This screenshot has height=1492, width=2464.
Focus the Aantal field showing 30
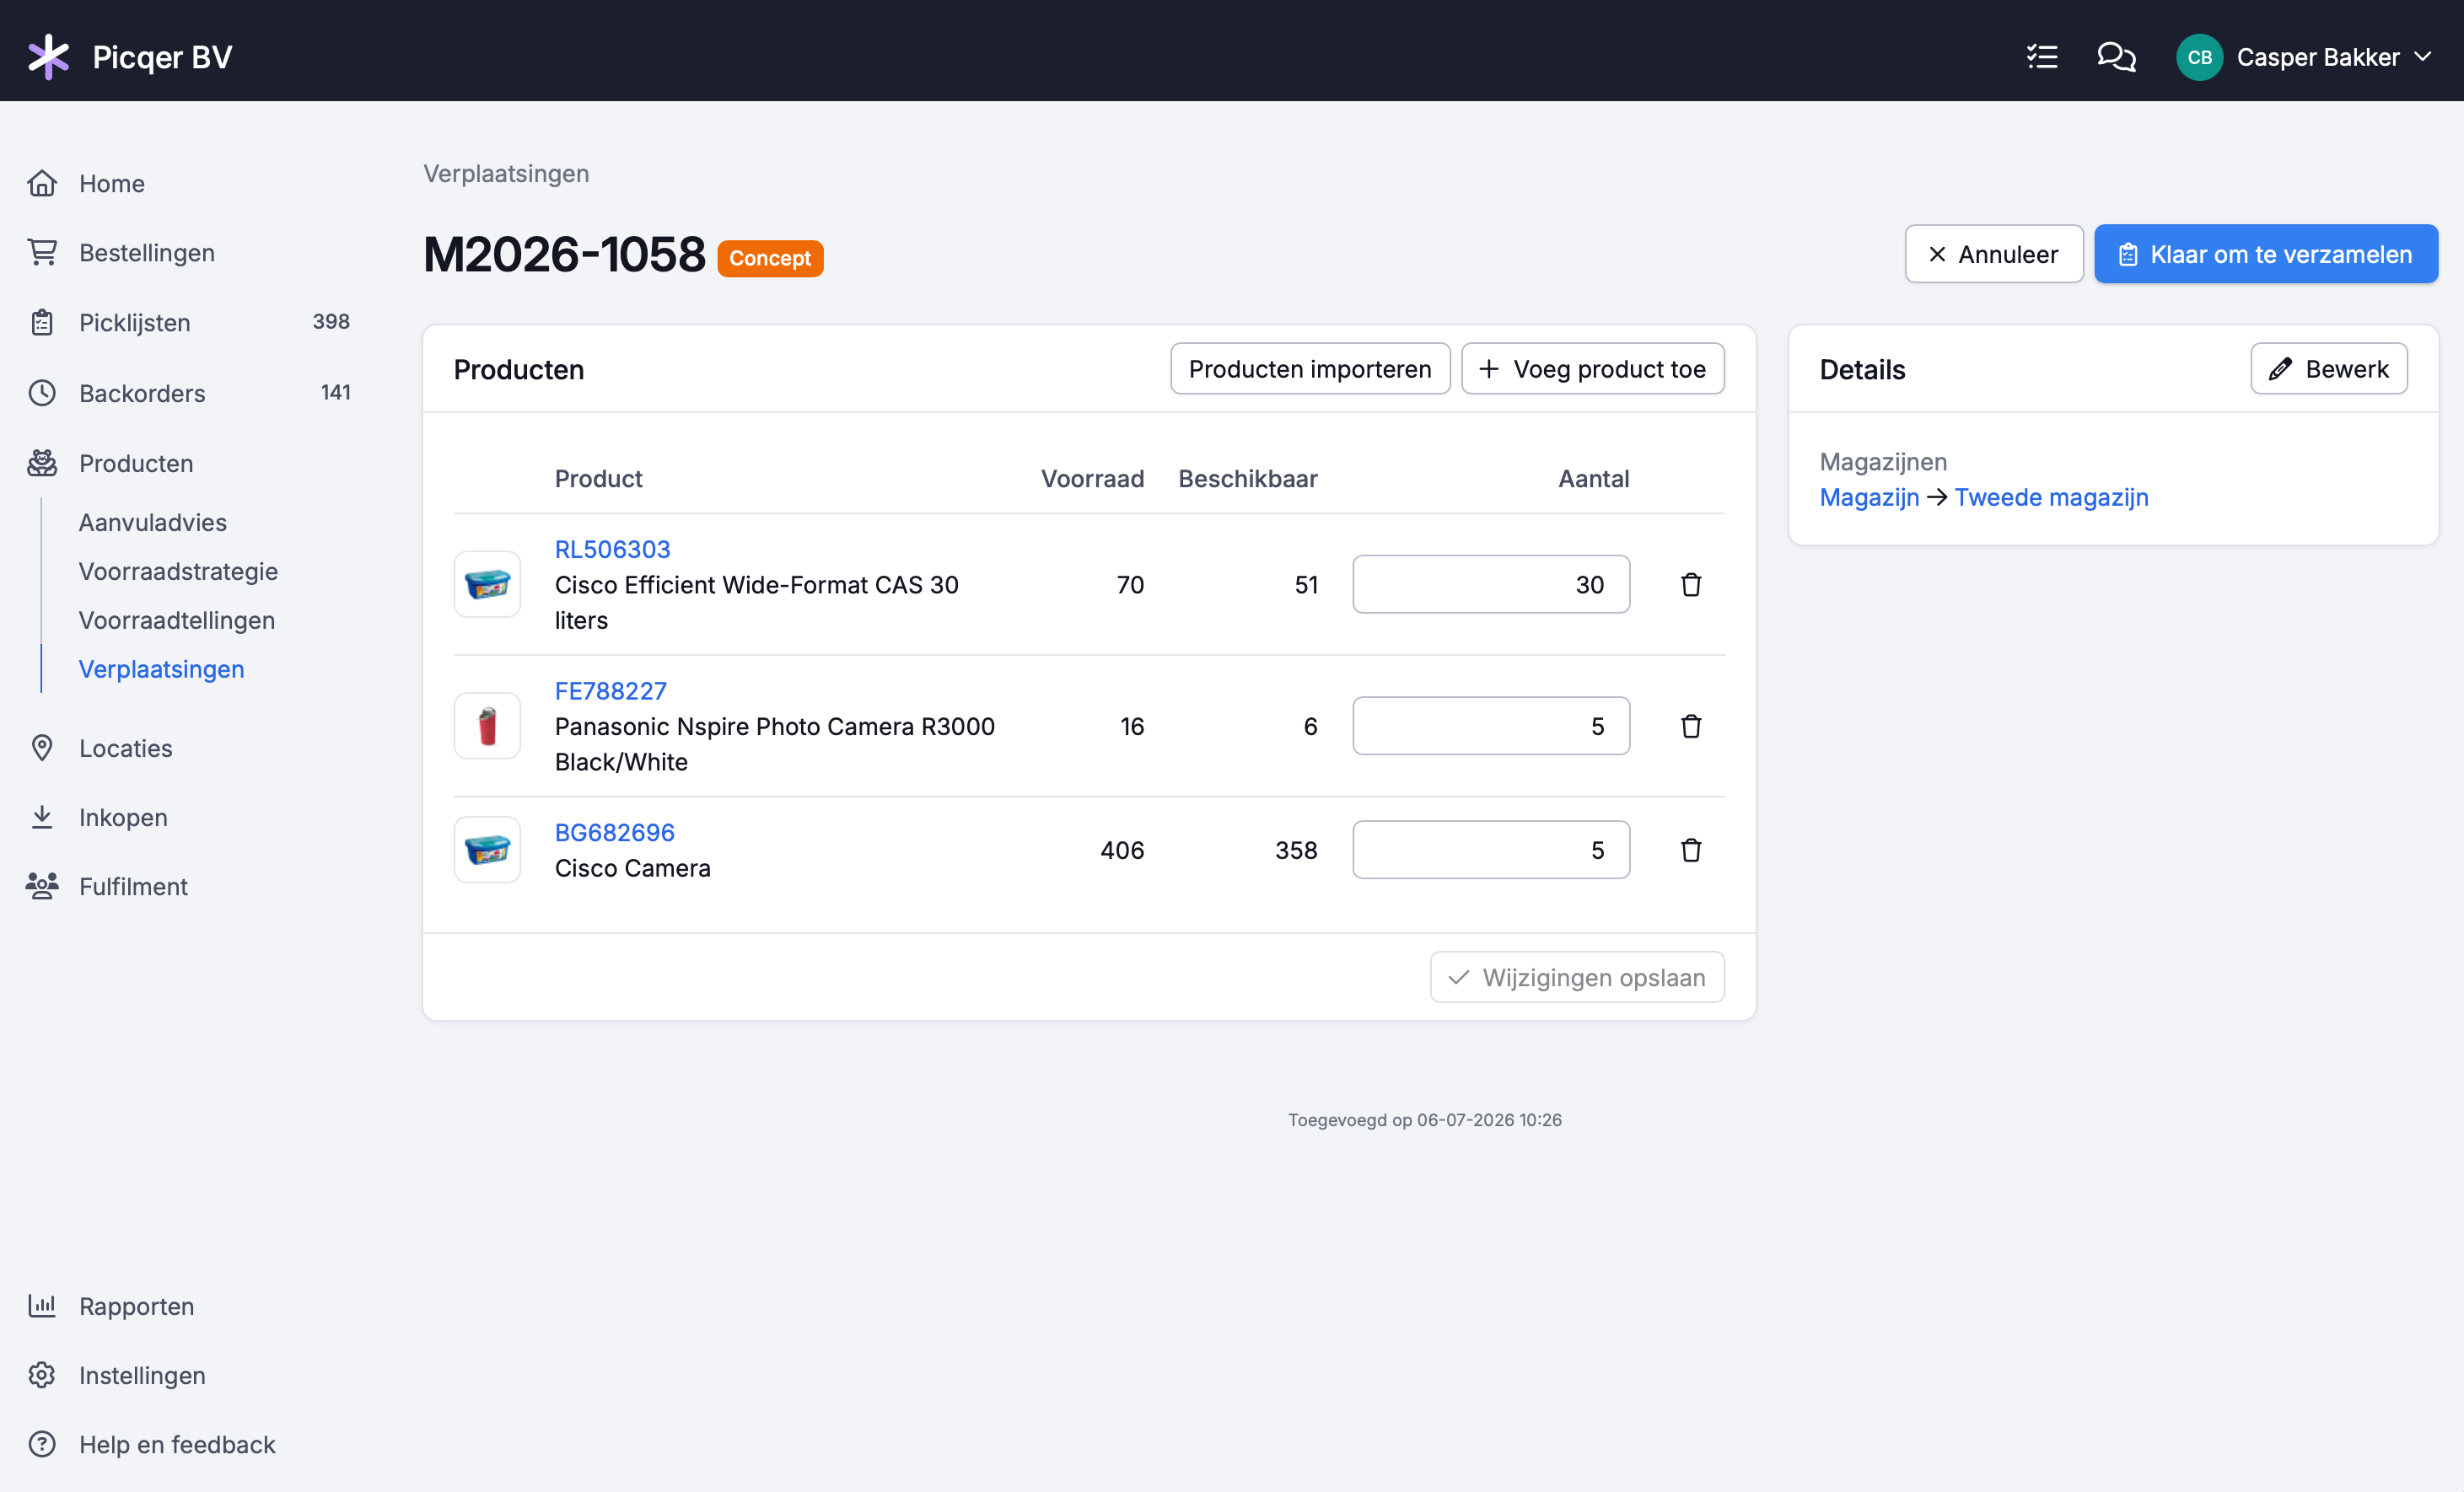(1491, 585)
